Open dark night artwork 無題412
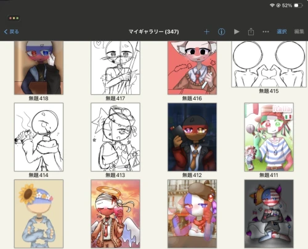Image resolution: width=308 pixels, height=249 pixels. pyautogui.click(x=192, y=137)
